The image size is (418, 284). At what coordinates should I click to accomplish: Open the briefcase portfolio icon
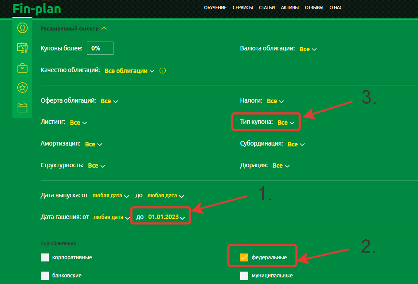[22, 68]
